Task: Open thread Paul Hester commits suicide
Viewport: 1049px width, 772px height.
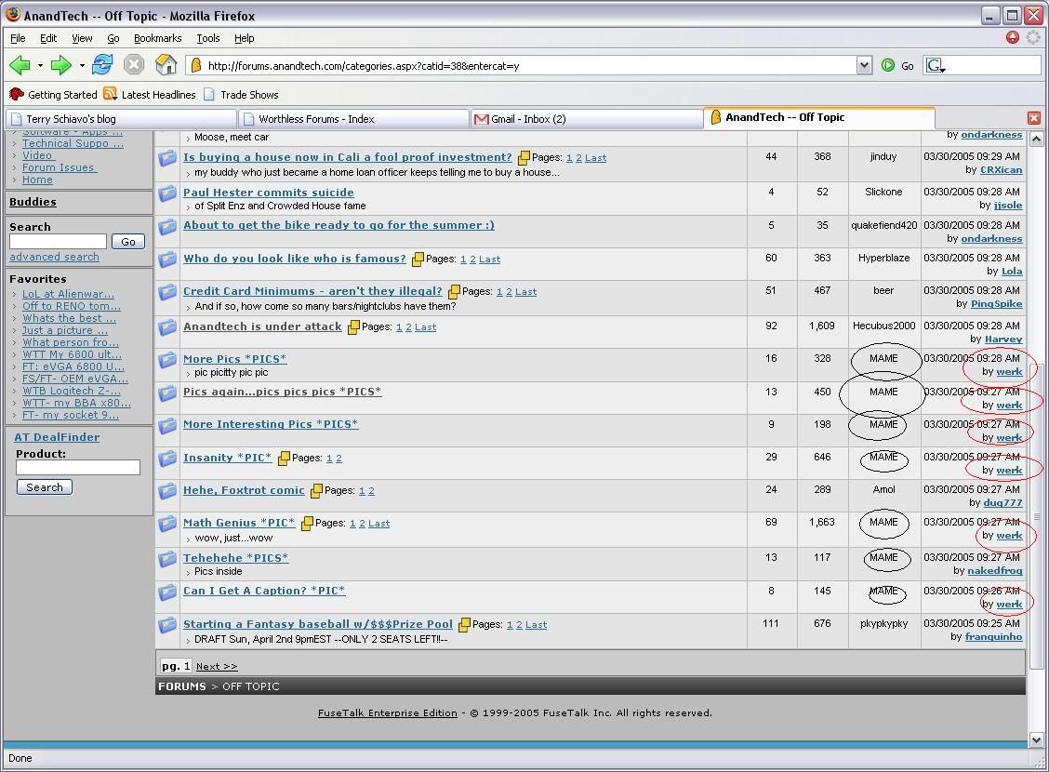Action: pyautogui.click(x=268, y=192)
